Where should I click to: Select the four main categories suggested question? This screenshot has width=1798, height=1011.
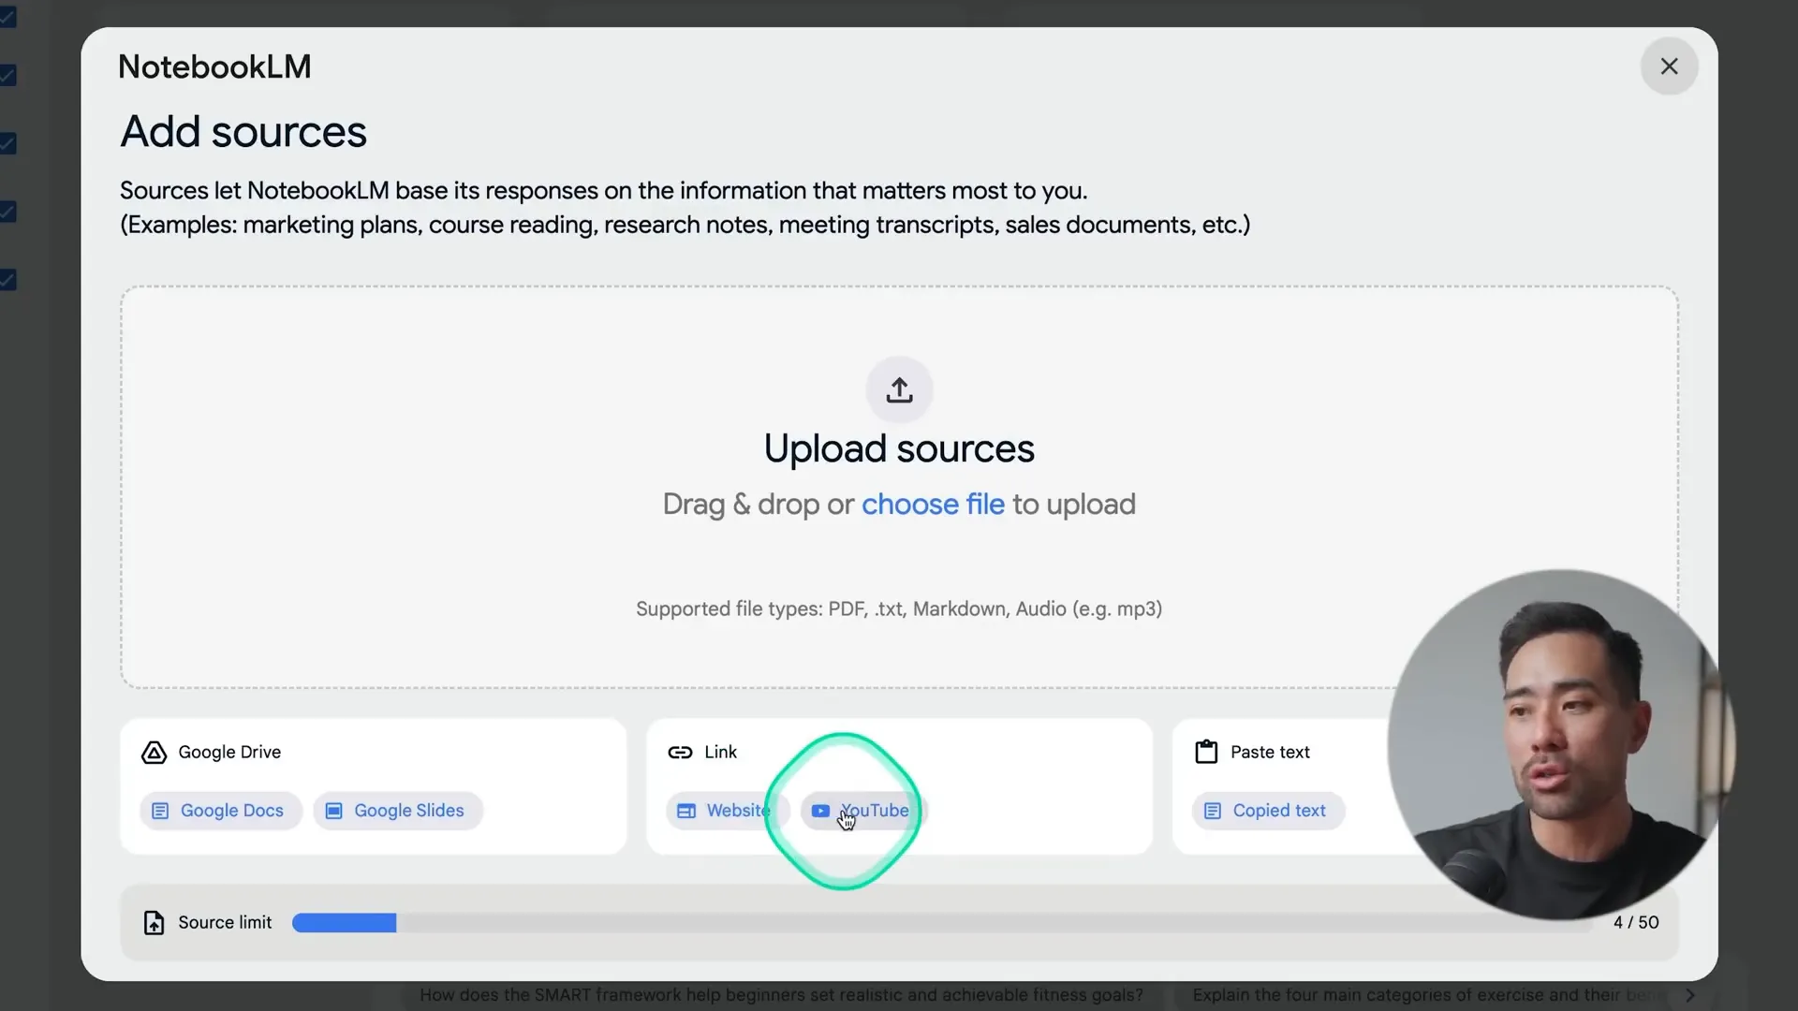point(1428,995)
